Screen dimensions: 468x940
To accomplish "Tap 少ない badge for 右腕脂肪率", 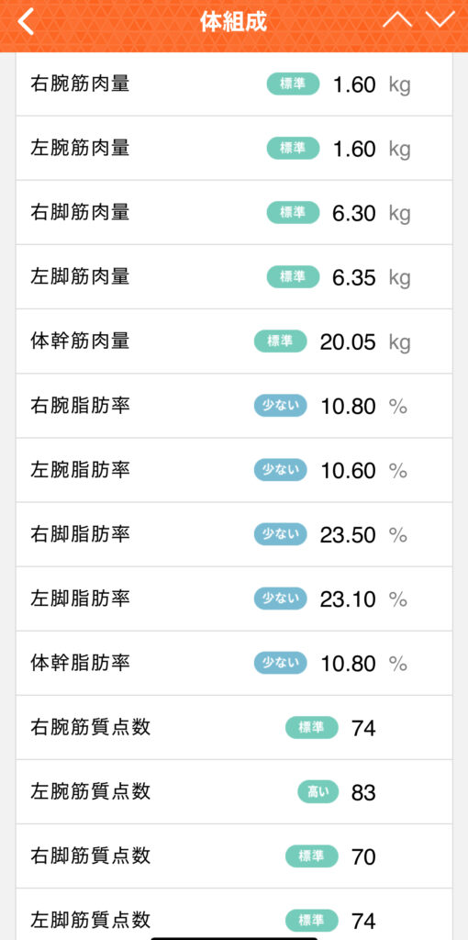I will 281,406.
